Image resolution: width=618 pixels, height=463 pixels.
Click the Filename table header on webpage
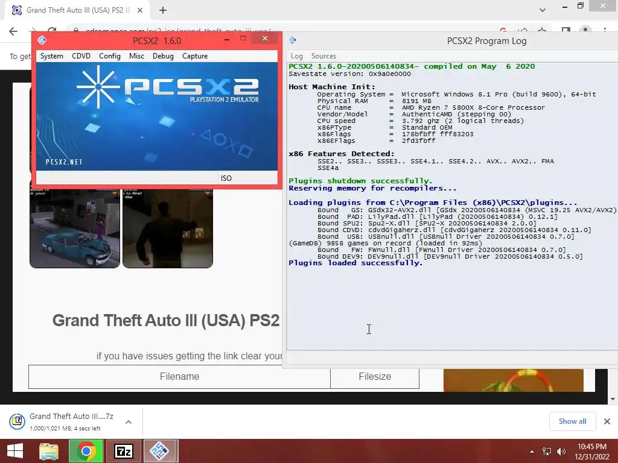pyautogui.click(x=179, y=377)
